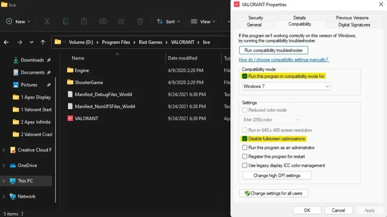The height and width of the screenshot is (217, 387).
Task: Expand the Creative Cloud tree node
Action: [4, 150]
